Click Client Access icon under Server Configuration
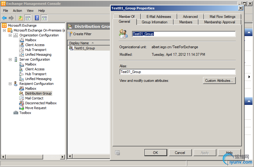This screenshot has height=167, width=254. tap(21, 69)
